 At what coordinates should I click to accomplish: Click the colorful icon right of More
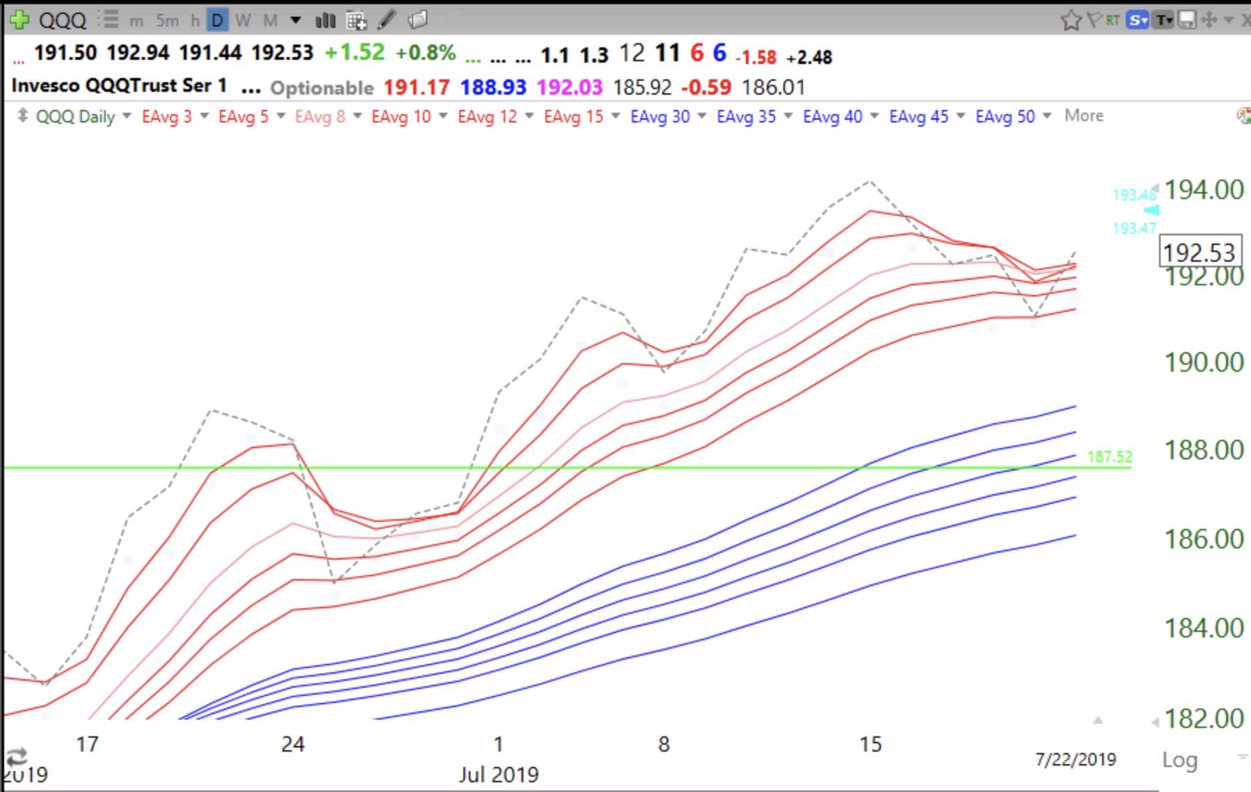click(1244, 116)
